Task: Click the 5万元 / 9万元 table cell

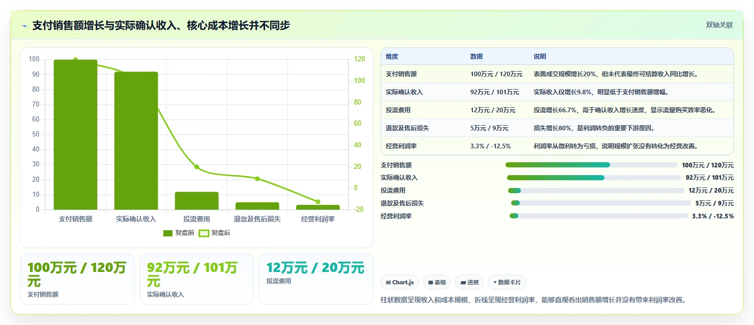Action: (x=489, y=128)
